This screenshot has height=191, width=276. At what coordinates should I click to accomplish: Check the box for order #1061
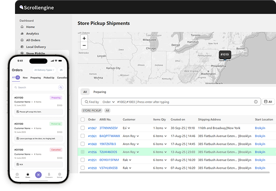(83, 136)
